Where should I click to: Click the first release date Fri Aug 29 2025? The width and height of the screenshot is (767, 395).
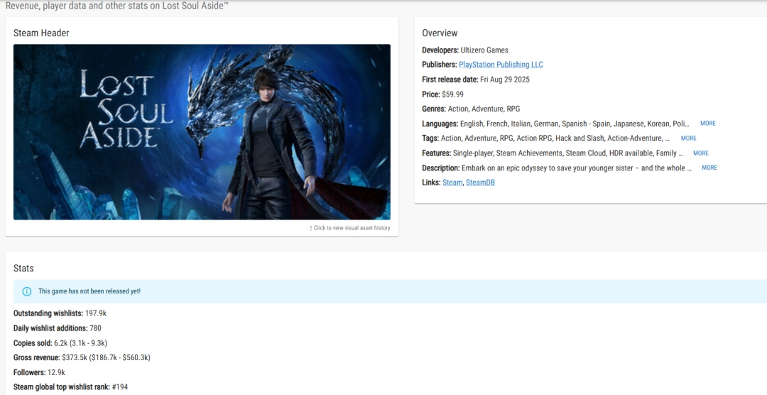[x=505, y=80]
